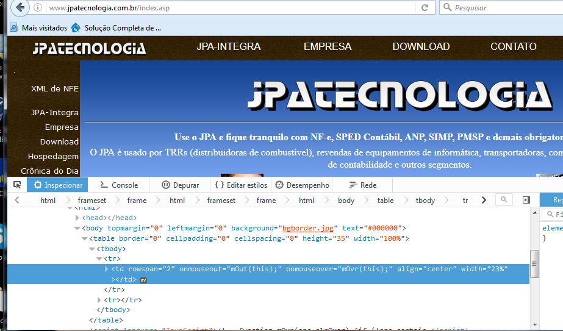Switch to the Desempenho tab
The height and width of the screenshot is (331, 563).
302,185
